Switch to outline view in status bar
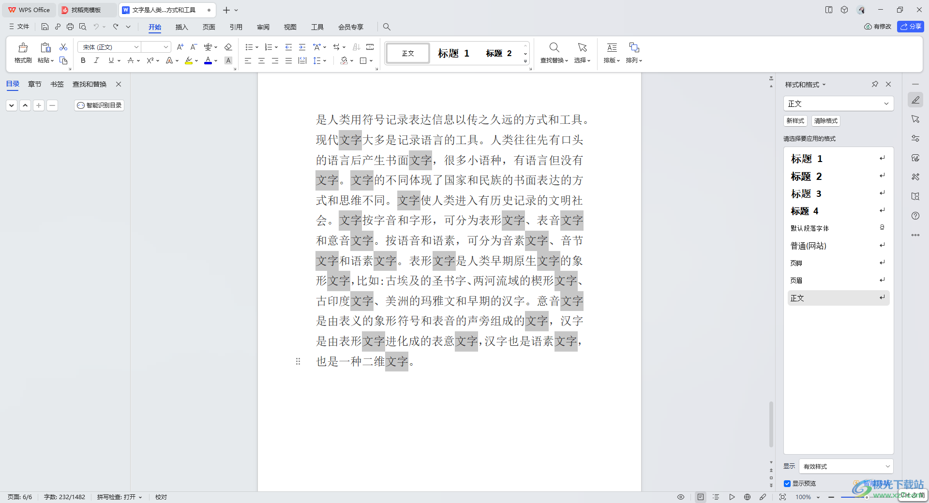The width and height of the screenshot is (929, 503). 716,497
